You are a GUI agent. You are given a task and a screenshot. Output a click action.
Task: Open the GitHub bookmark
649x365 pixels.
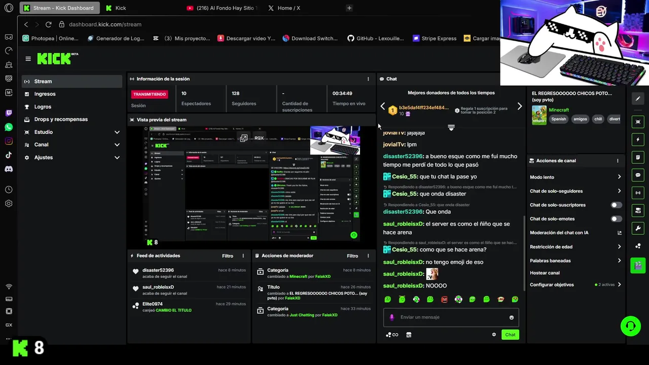click(376, 38)
